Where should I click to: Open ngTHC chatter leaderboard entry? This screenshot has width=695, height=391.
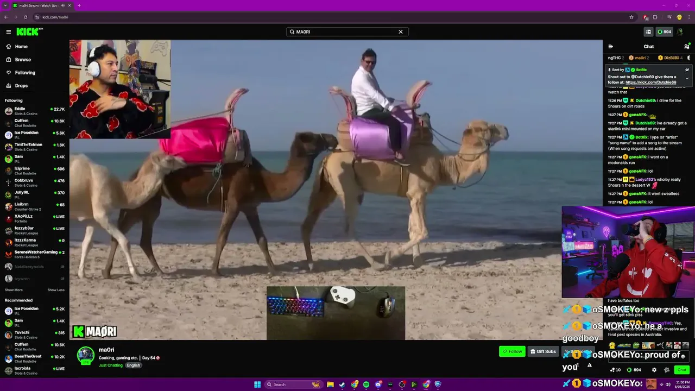click(x=616, y=58)
